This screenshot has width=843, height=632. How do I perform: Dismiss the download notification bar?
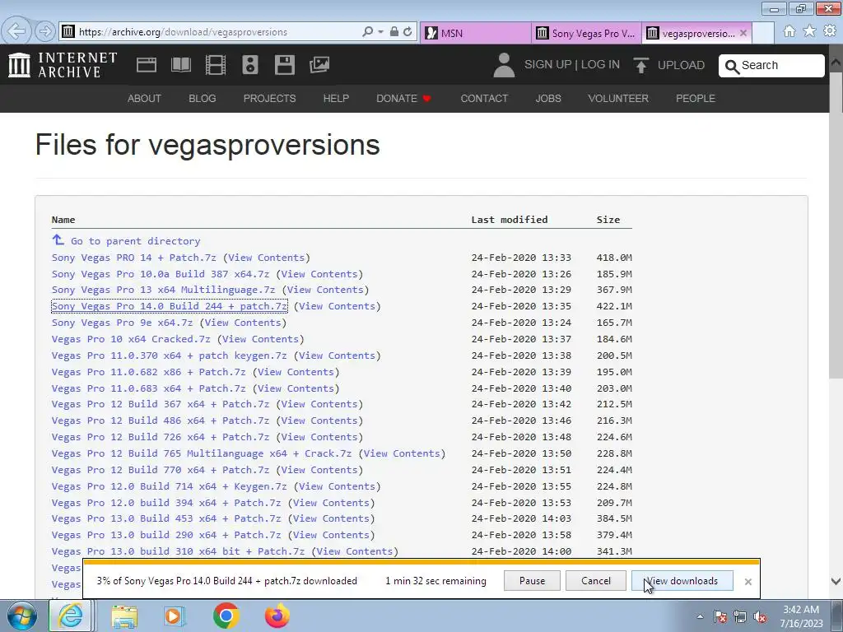pyautogui.click(x=748, y=582)
